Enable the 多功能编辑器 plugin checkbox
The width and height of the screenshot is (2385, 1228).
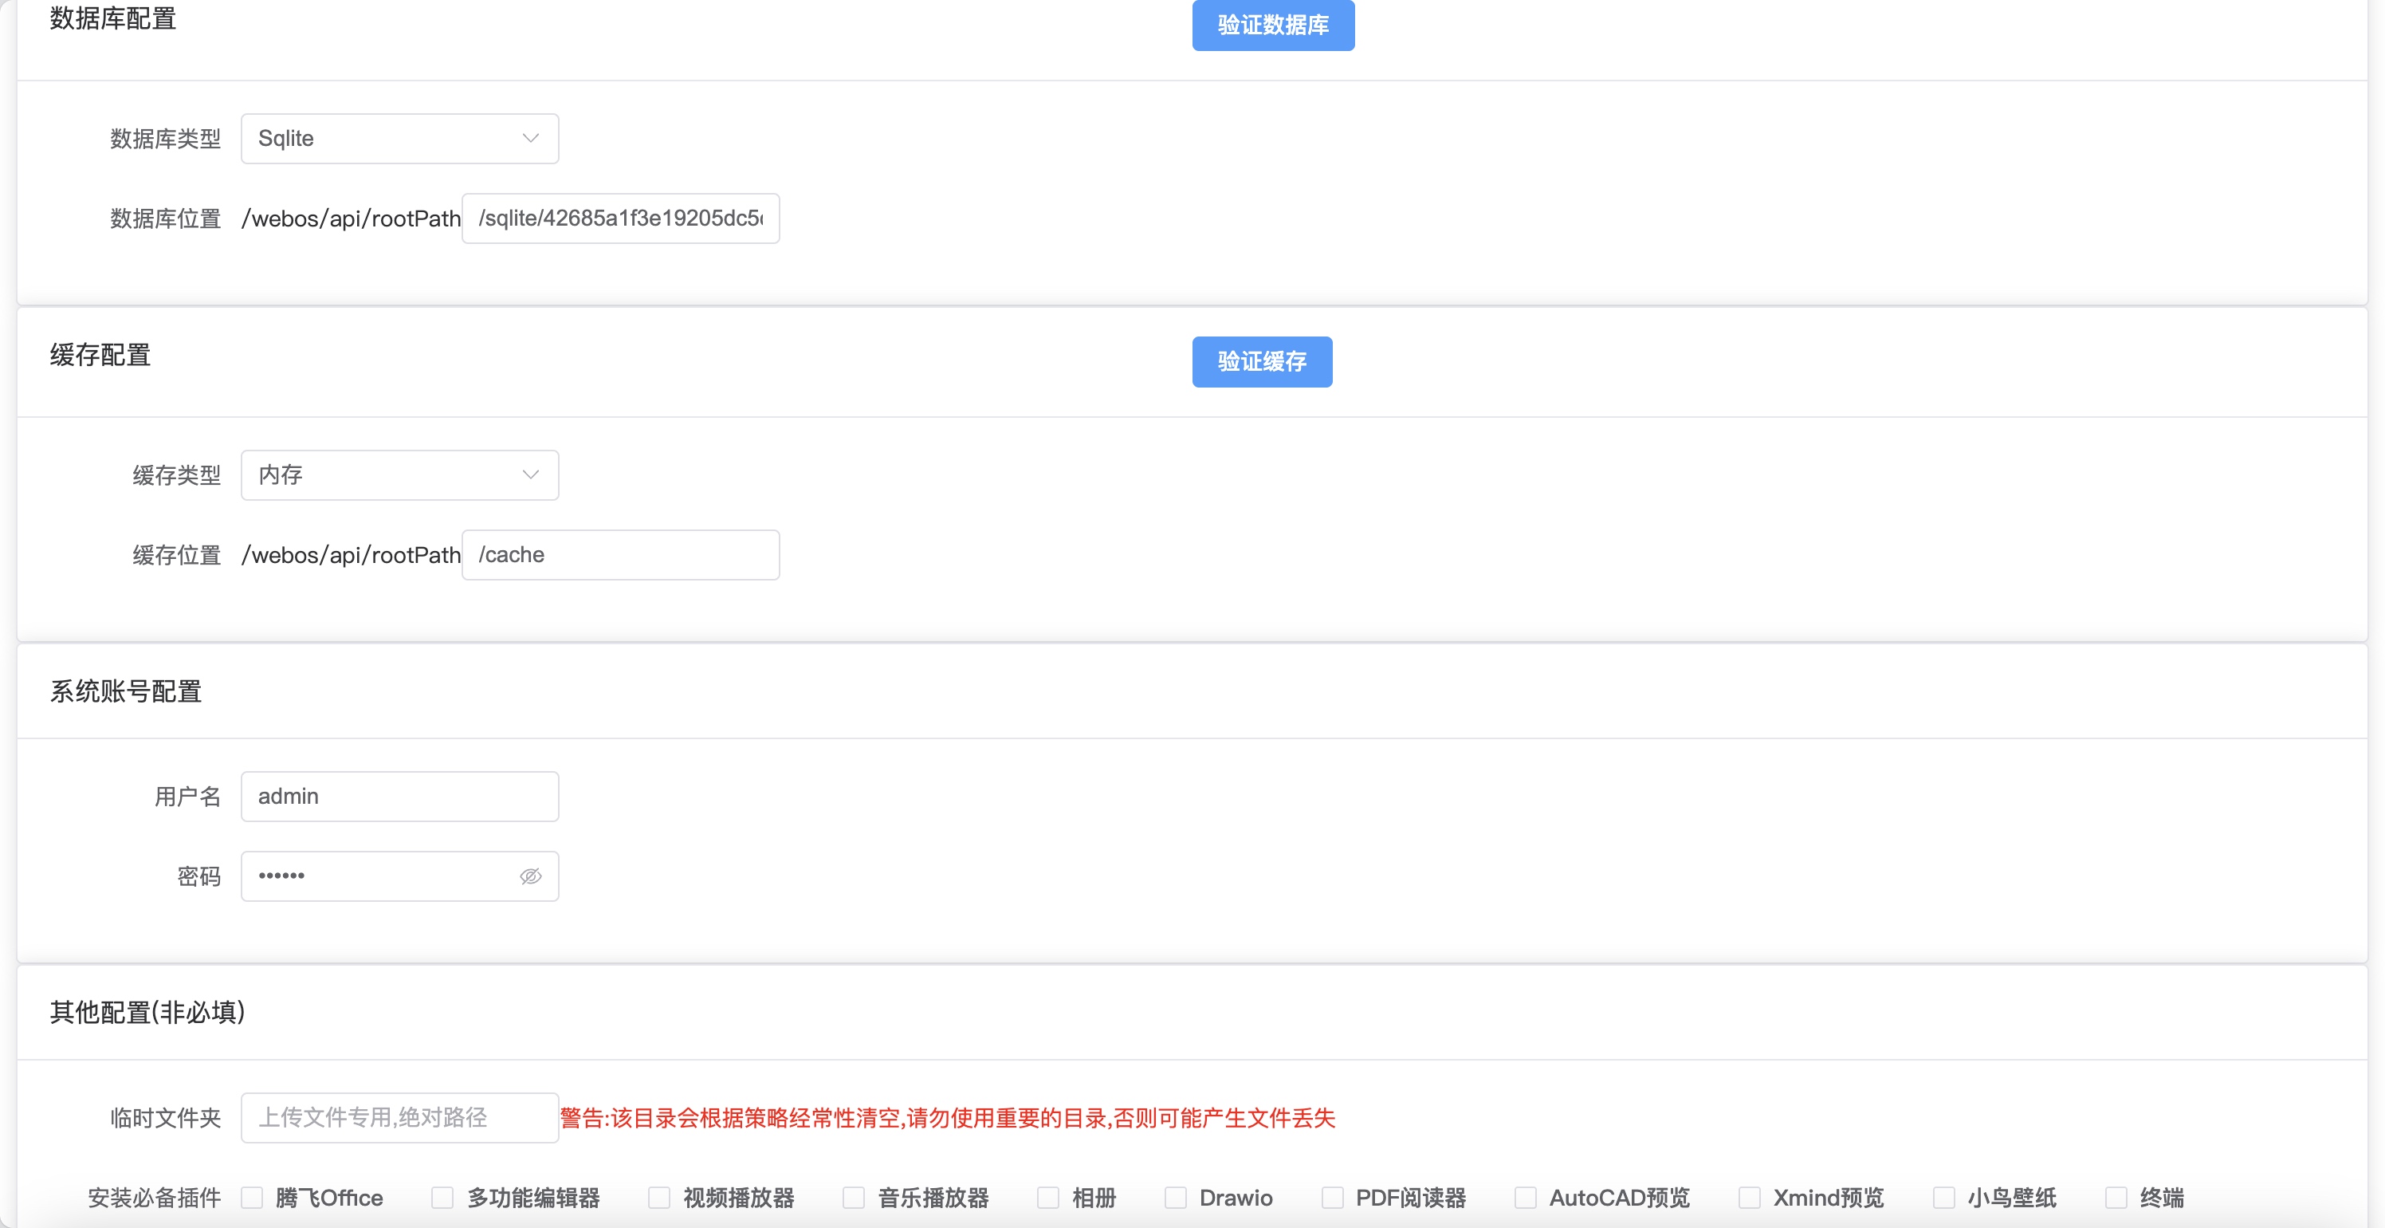[x=442, y=1198]
